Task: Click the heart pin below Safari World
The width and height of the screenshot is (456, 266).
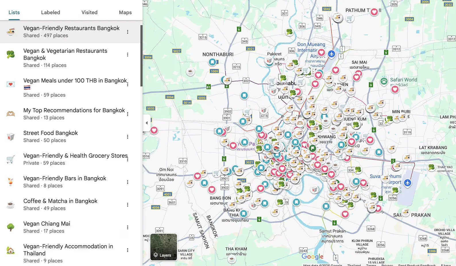Action: [x=395, y=89]
